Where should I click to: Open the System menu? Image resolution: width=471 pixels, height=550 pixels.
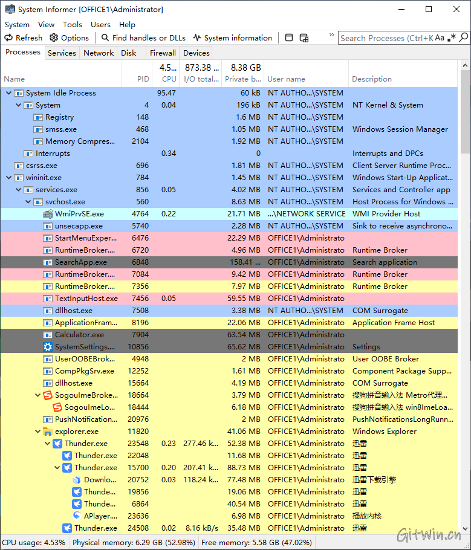tap(17, 25)
